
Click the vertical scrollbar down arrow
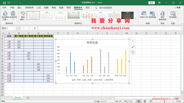182,95
